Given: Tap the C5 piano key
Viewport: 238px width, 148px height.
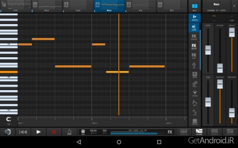Looking at the screenshot, I should click(9, 77).
